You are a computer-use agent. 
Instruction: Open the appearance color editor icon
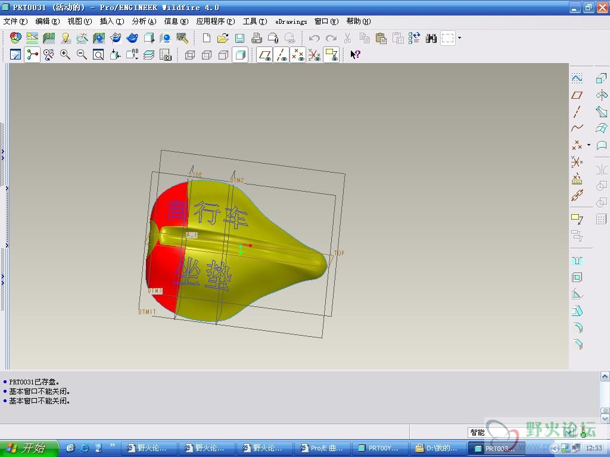point(15,38)
